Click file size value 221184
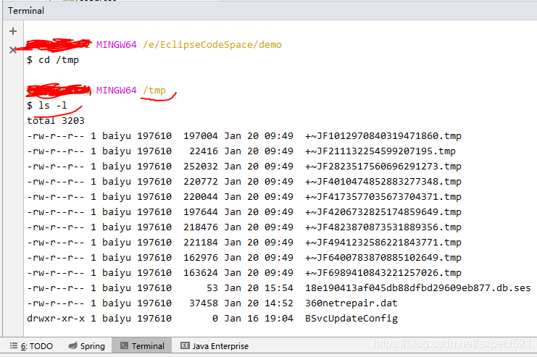Viewport: 537px width, 357px height. (201, 243)
